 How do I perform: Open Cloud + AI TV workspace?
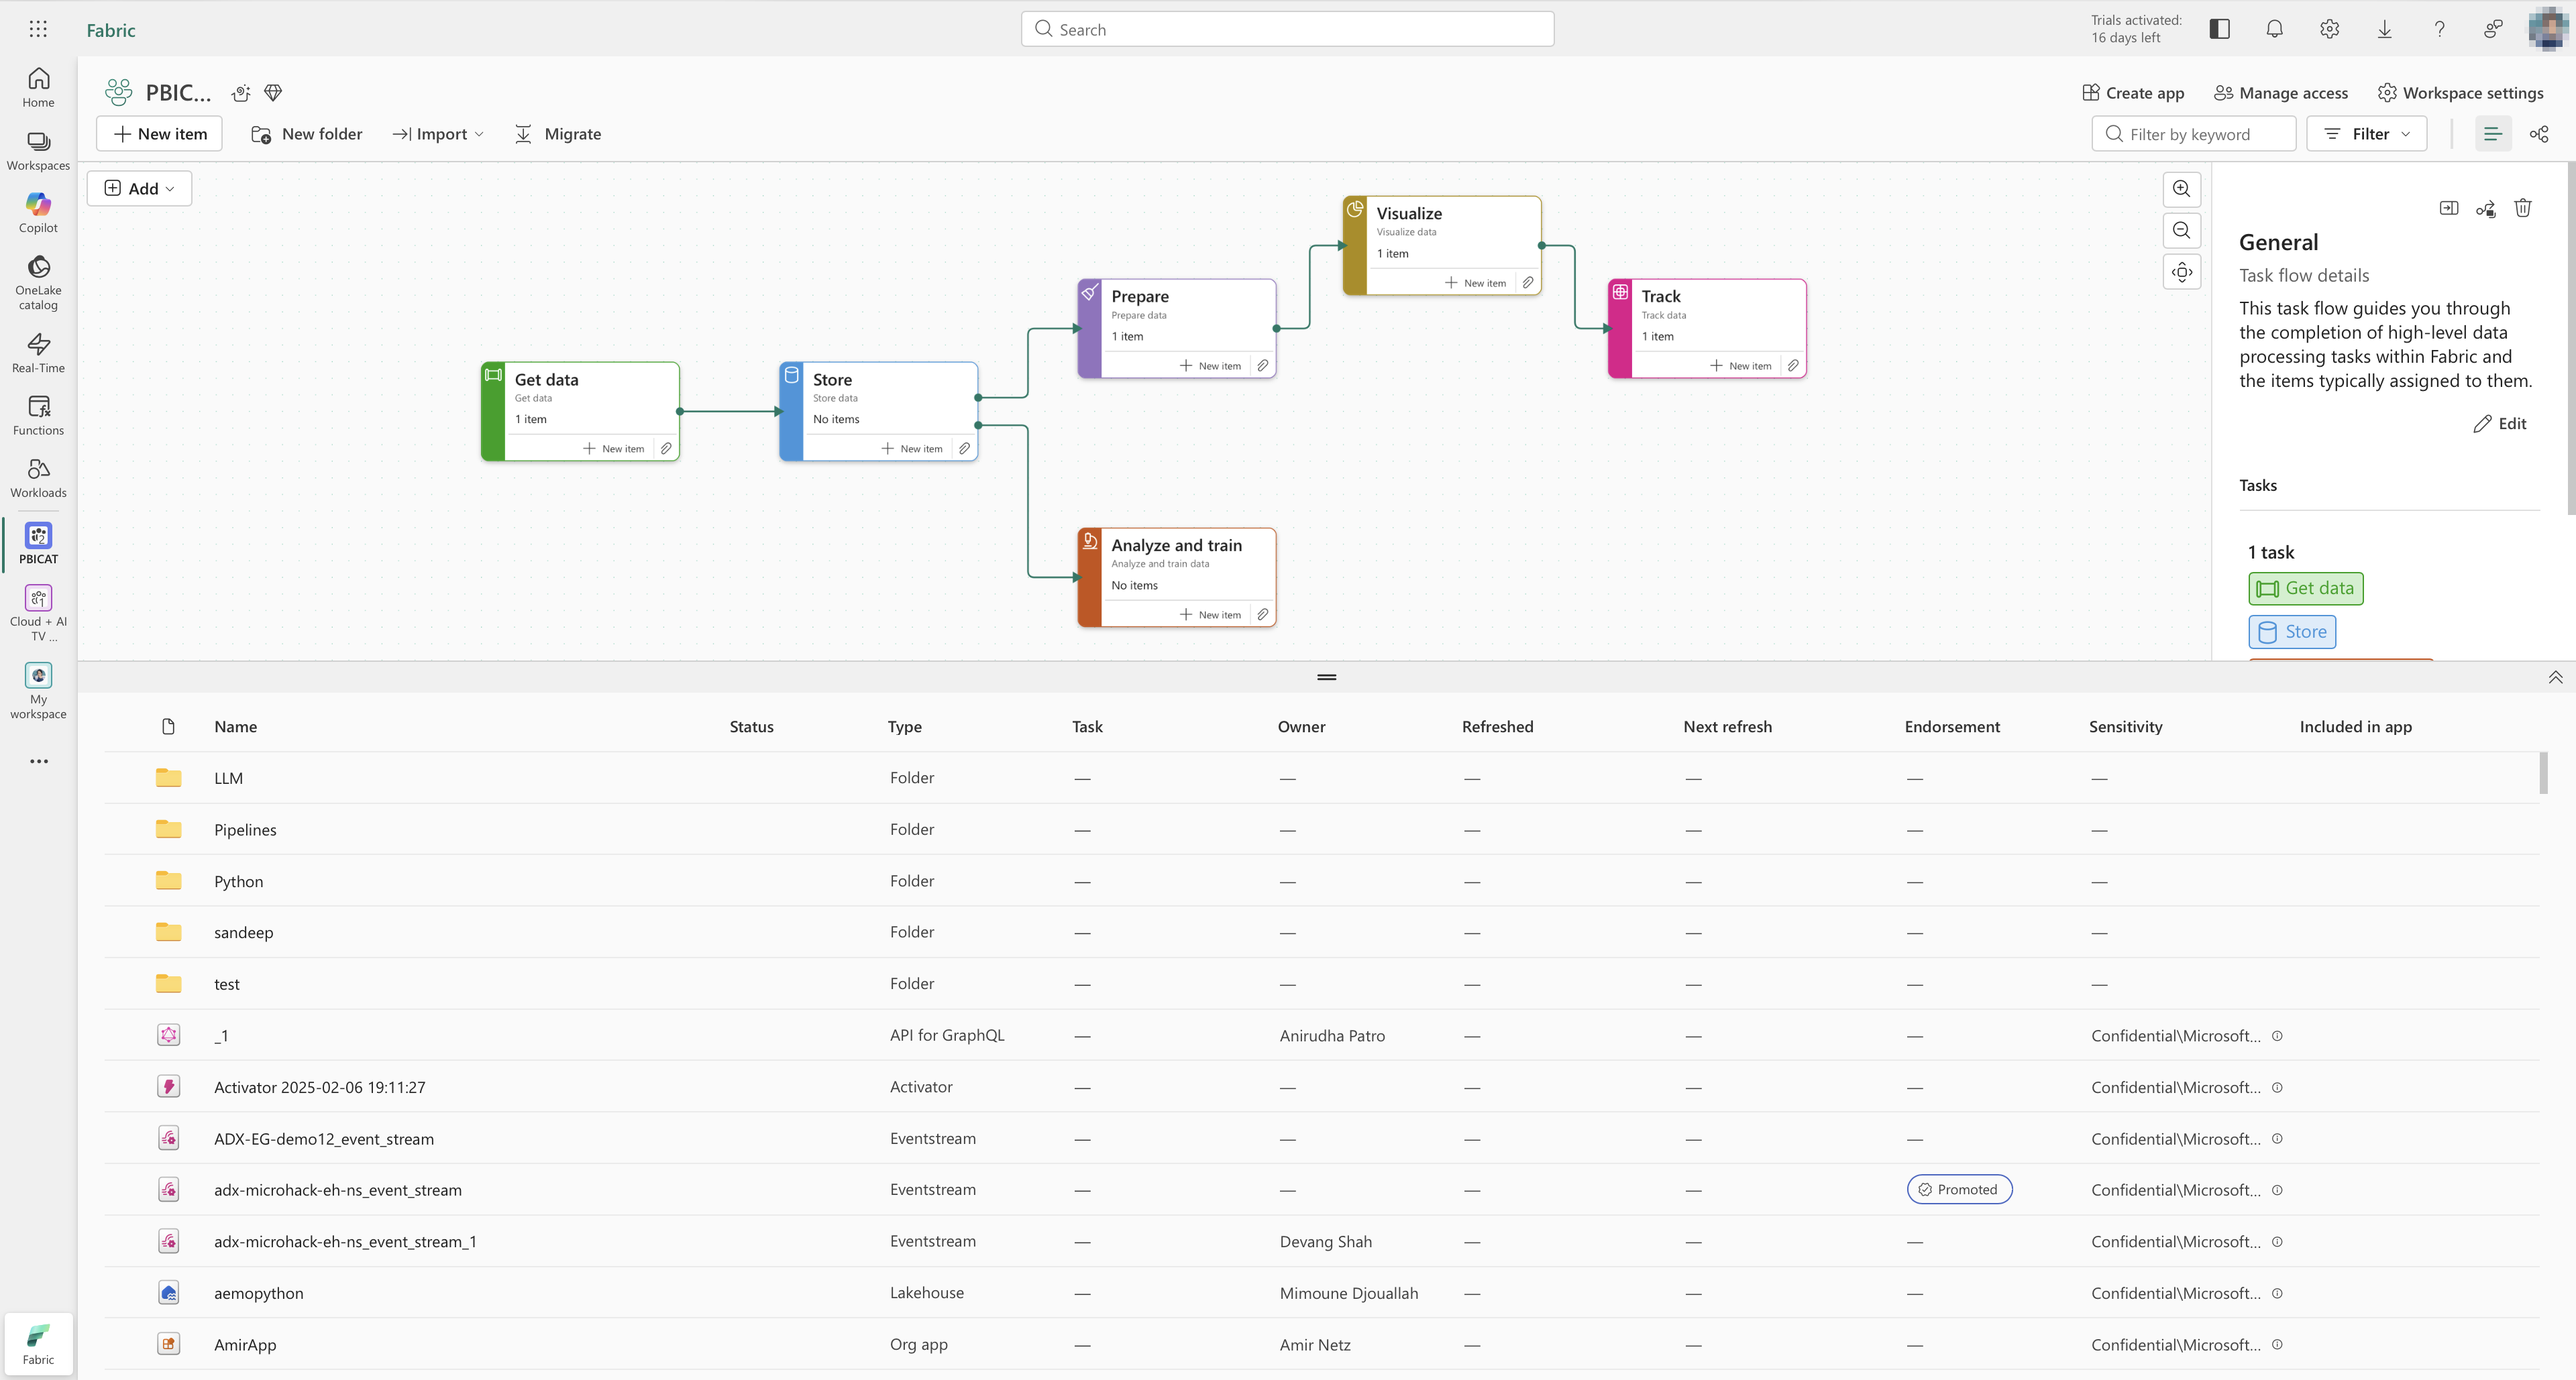38,613
